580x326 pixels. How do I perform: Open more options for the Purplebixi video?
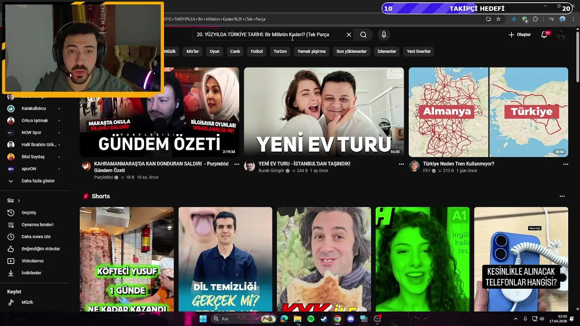pyautogui.click(x=237, y=164)
